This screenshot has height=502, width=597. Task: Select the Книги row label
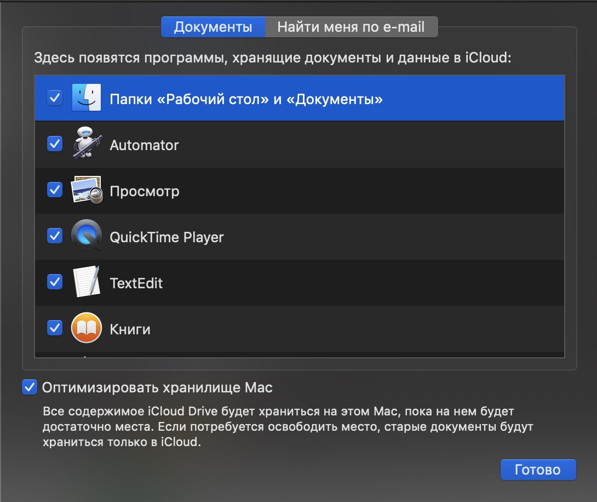tap(130, 329)
